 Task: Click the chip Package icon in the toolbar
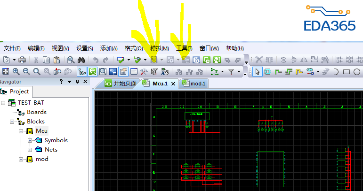(153, 60)
